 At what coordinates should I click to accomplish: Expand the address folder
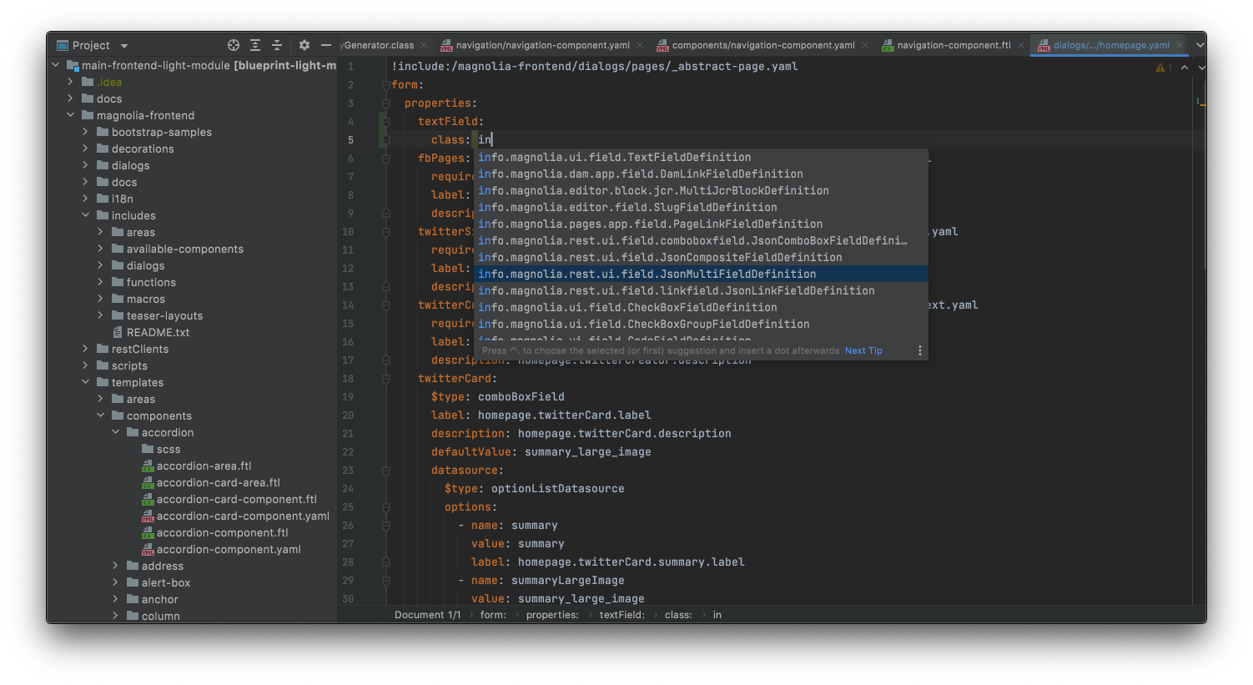click(x=117, y=566)
